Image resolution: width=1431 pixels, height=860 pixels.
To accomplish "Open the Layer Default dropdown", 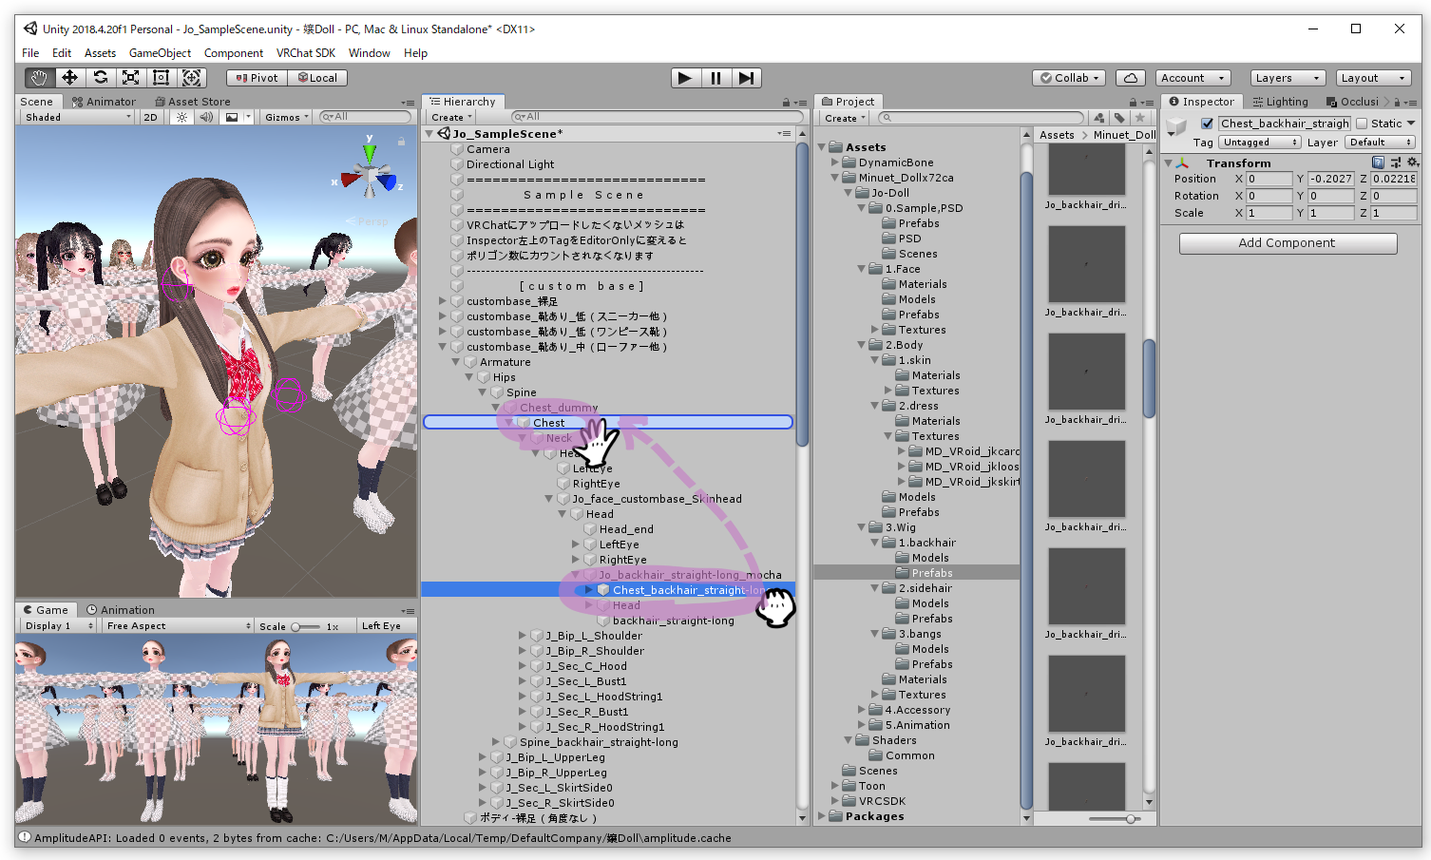I will (x=1381, y=143).
